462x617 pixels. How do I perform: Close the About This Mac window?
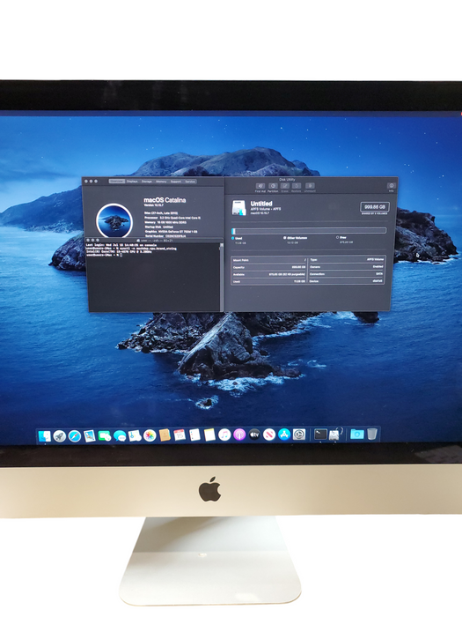pos(86,182)
